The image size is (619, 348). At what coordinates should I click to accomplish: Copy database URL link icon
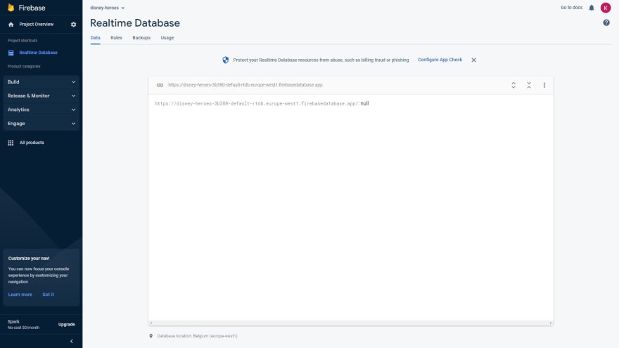click(160, 85)
